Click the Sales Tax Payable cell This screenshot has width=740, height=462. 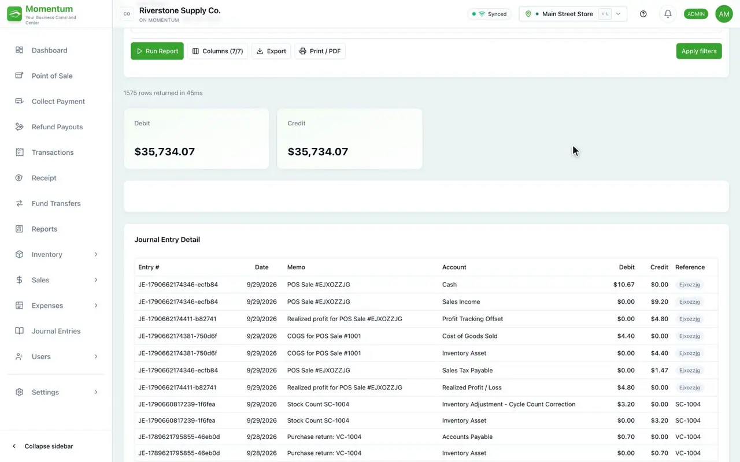[467, 370]
